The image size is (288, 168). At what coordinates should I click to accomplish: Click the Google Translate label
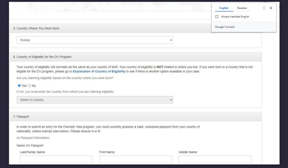[x=225, y=27]
